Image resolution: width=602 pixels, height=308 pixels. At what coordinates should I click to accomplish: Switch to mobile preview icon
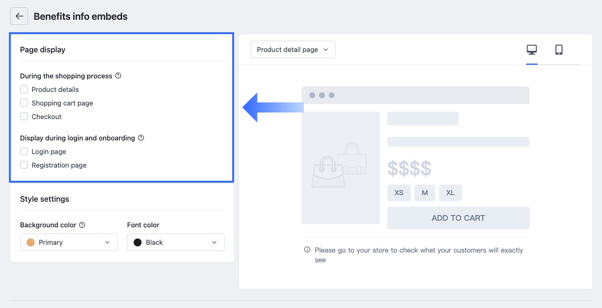(559, 50)
